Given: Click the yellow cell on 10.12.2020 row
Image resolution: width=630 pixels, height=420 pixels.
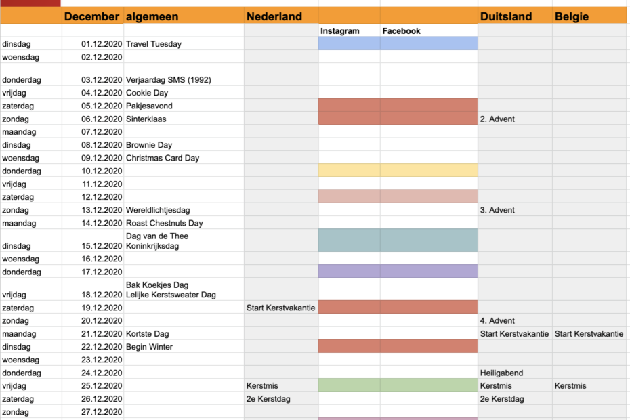Looking at the screenshot, I should [x=398, y=171].
